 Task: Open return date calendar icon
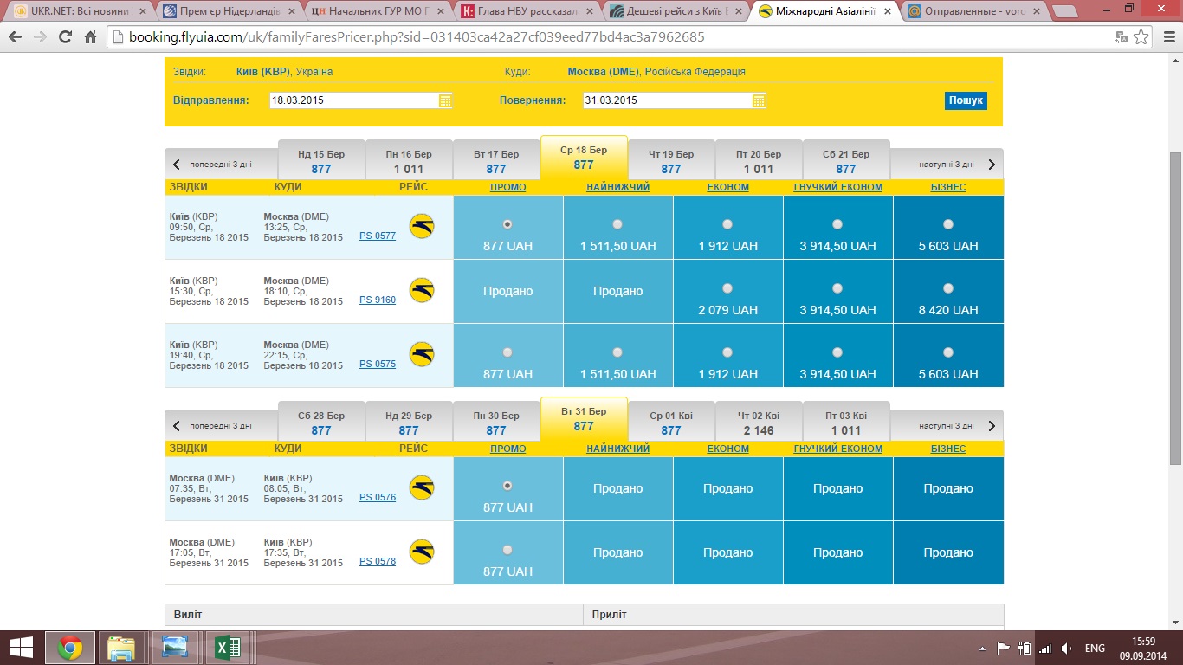click(x=759, y=100)
